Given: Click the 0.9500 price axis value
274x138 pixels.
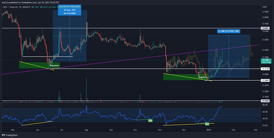Looking at the screenshot, I should pyautogui.click(x=265, y=12).
